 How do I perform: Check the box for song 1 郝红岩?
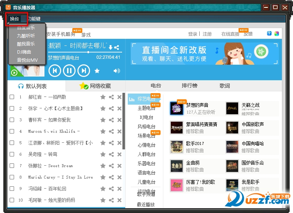click(x=12, y=97)
